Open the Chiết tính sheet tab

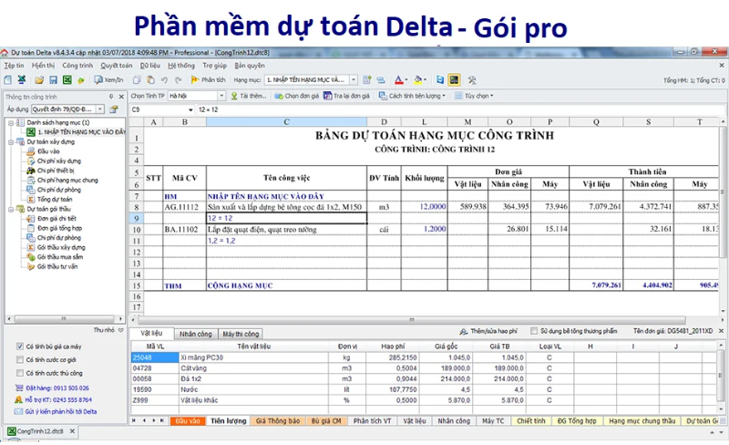531,420
